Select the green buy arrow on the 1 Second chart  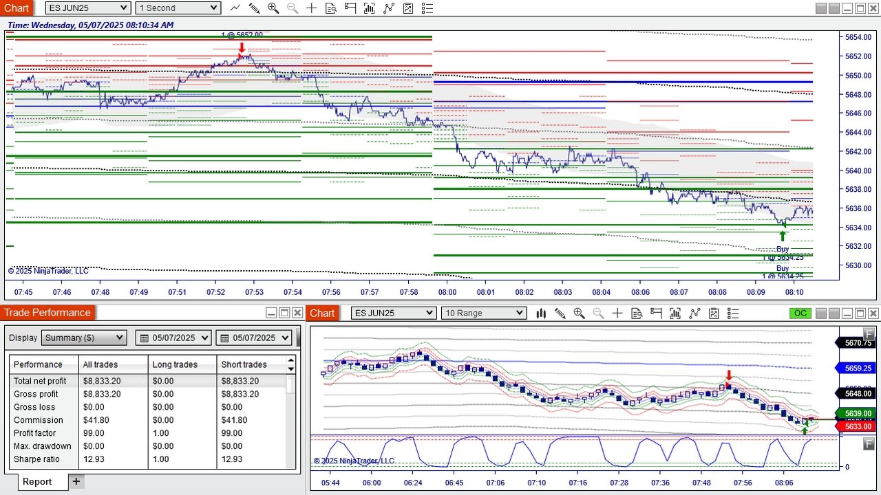782,236
